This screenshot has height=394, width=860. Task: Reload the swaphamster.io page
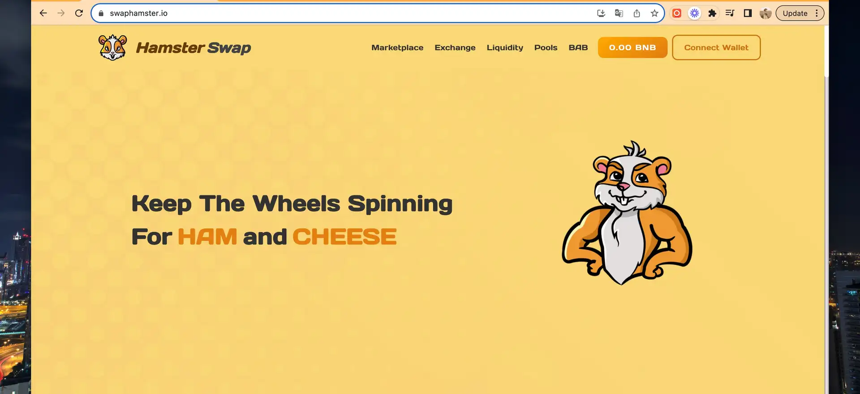coord(79,13)
